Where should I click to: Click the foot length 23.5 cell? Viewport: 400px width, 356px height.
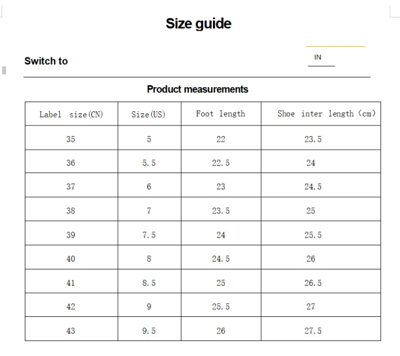pos(221,209)
